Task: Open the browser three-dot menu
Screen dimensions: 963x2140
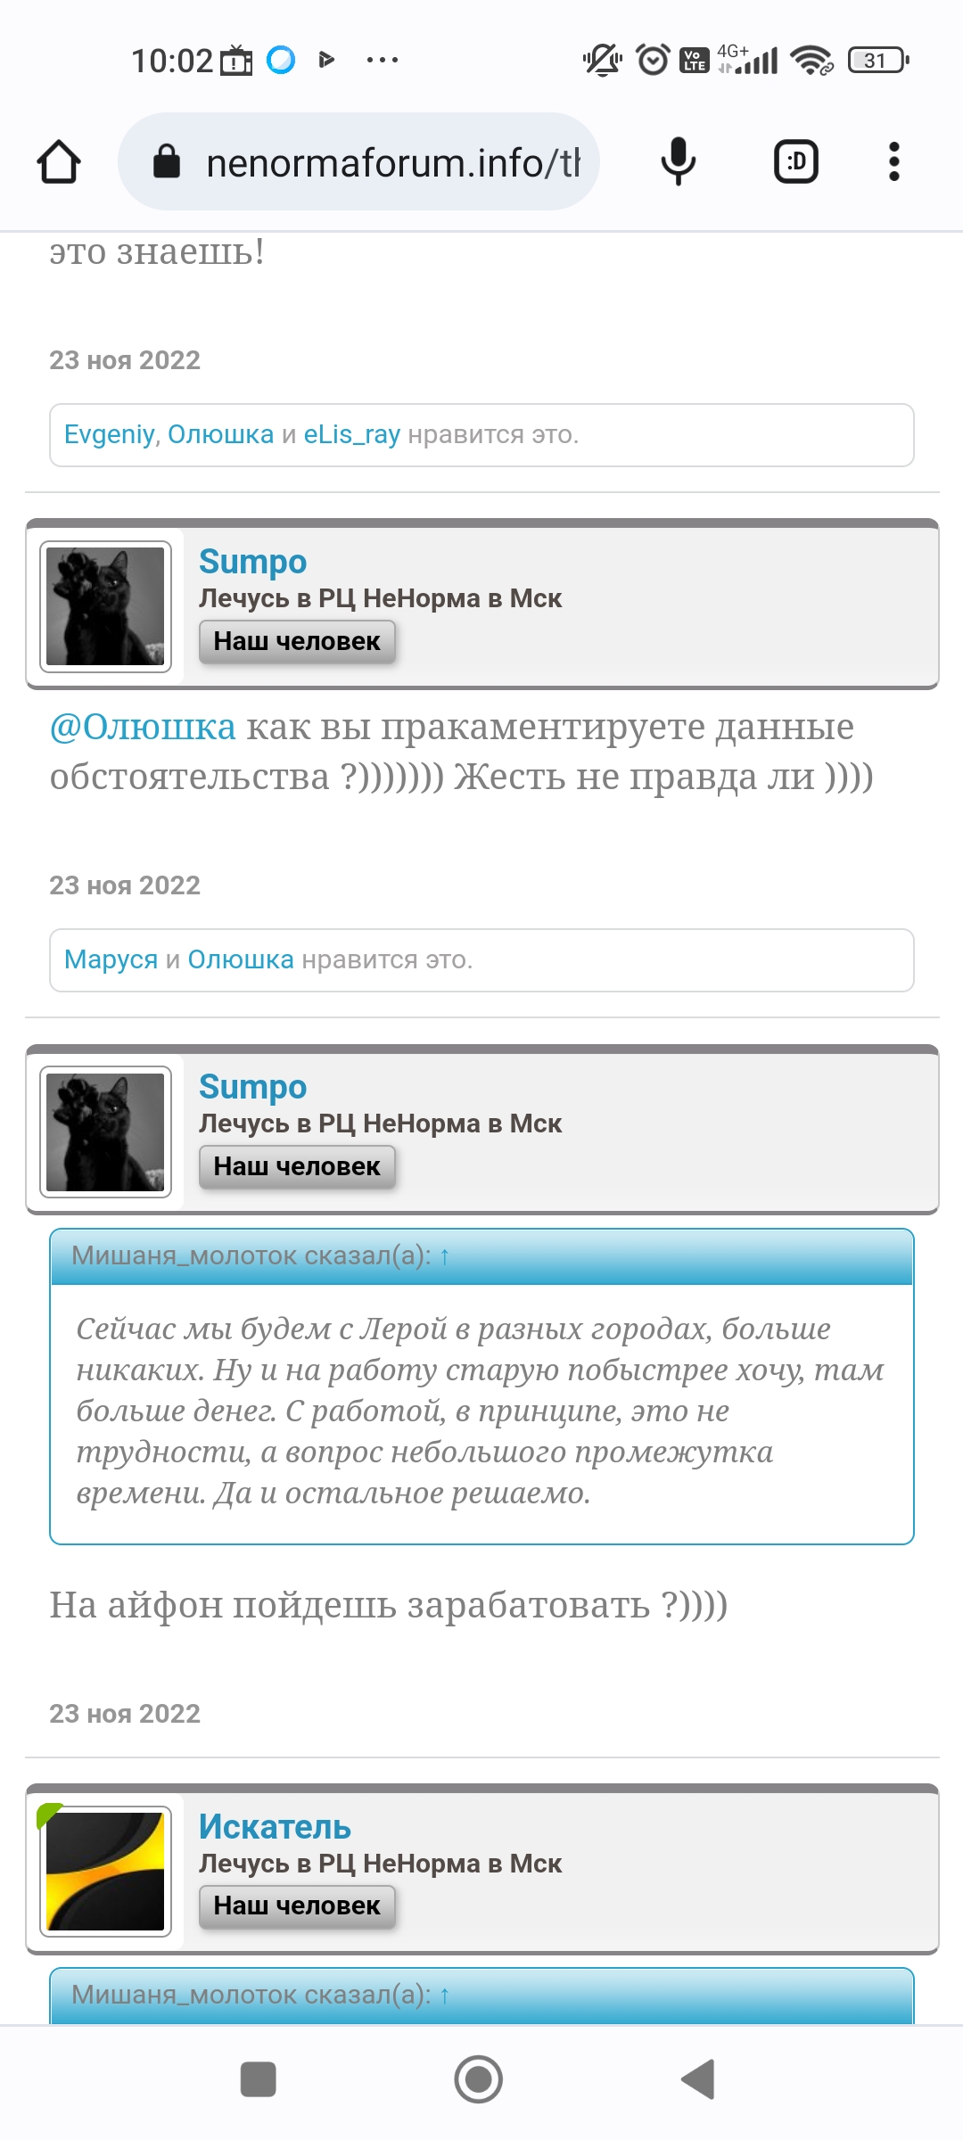Action: (x=894, y=162)
